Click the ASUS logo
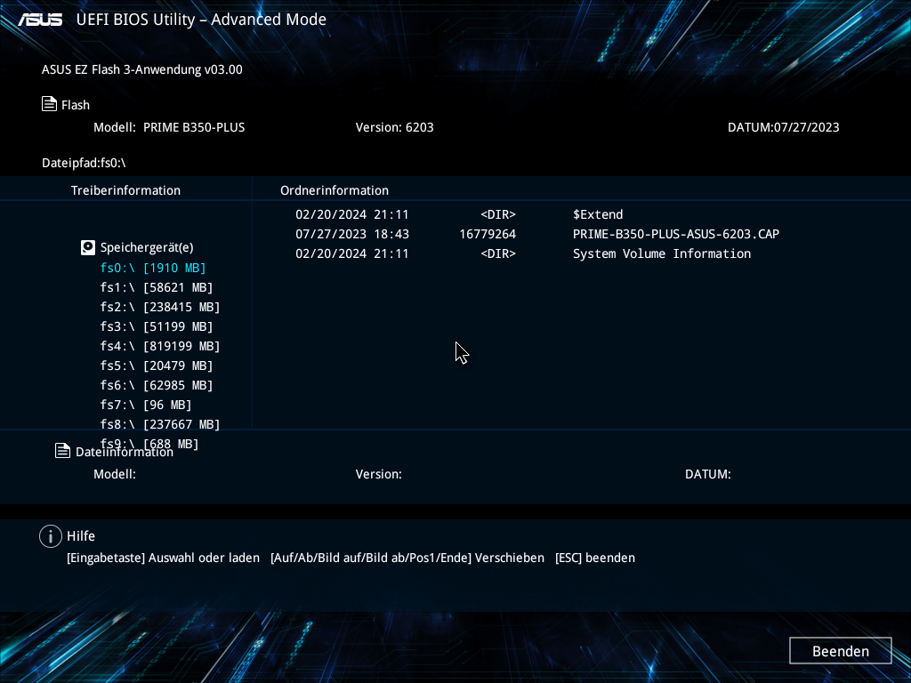911x683 pixels. 40,20
